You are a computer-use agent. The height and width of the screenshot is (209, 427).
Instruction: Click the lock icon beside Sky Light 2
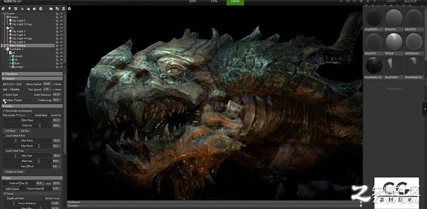pyautogui.click(x=57, y=42)
